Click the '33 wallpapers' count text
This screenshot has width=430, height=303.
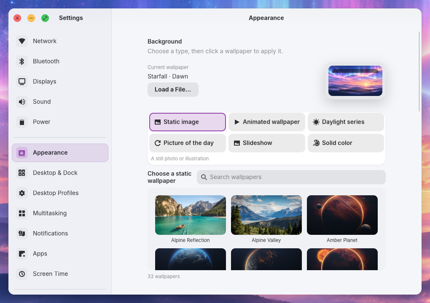[x=164, y=276]
